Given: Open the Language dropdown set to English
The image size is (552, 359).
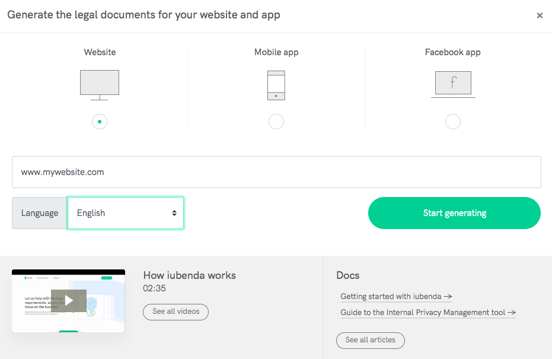Looking at the screenshot, I should point(119,213).
